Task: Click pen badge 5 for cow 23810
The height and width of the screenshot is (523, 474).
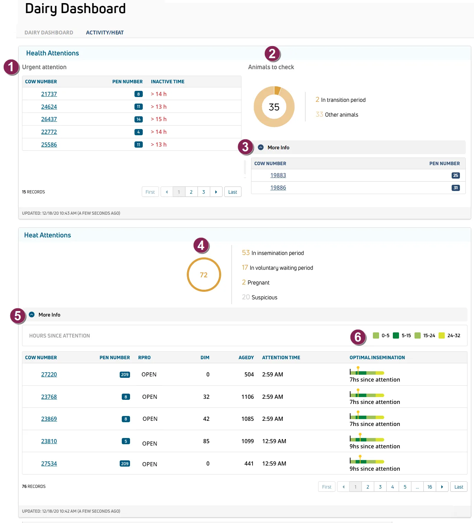Action: (x=126, y=441)
